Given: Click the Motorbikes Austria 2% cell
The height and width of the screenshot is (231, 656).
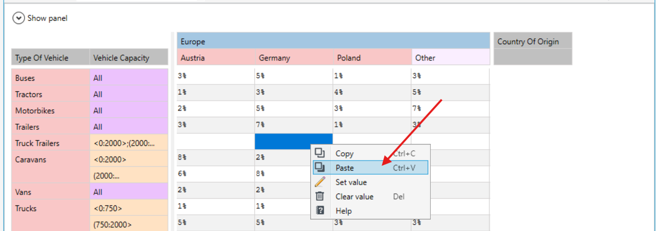Looking at the screenshot, I should pyautogui.click(x=215, y=108).
